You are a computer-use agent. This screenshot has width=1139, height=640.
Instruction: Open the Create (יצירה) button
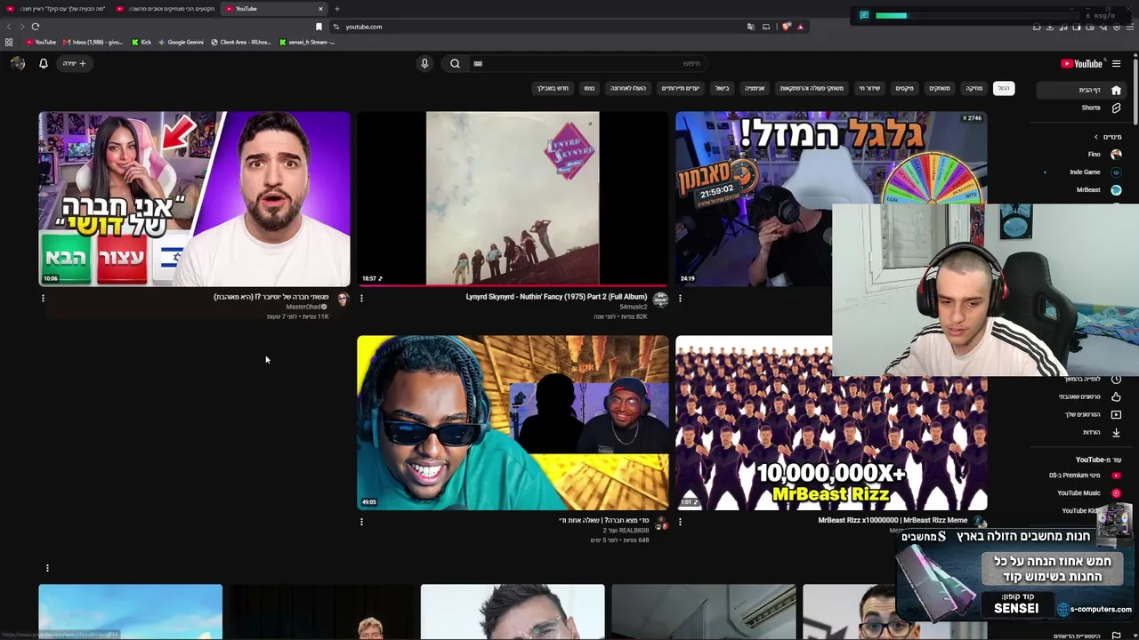point(74,63)
